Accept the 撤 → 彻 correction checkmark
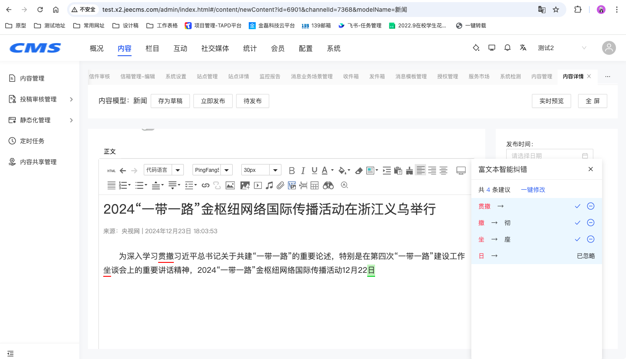The width and height of the screenshot is (626, 359). click(578, 223)
